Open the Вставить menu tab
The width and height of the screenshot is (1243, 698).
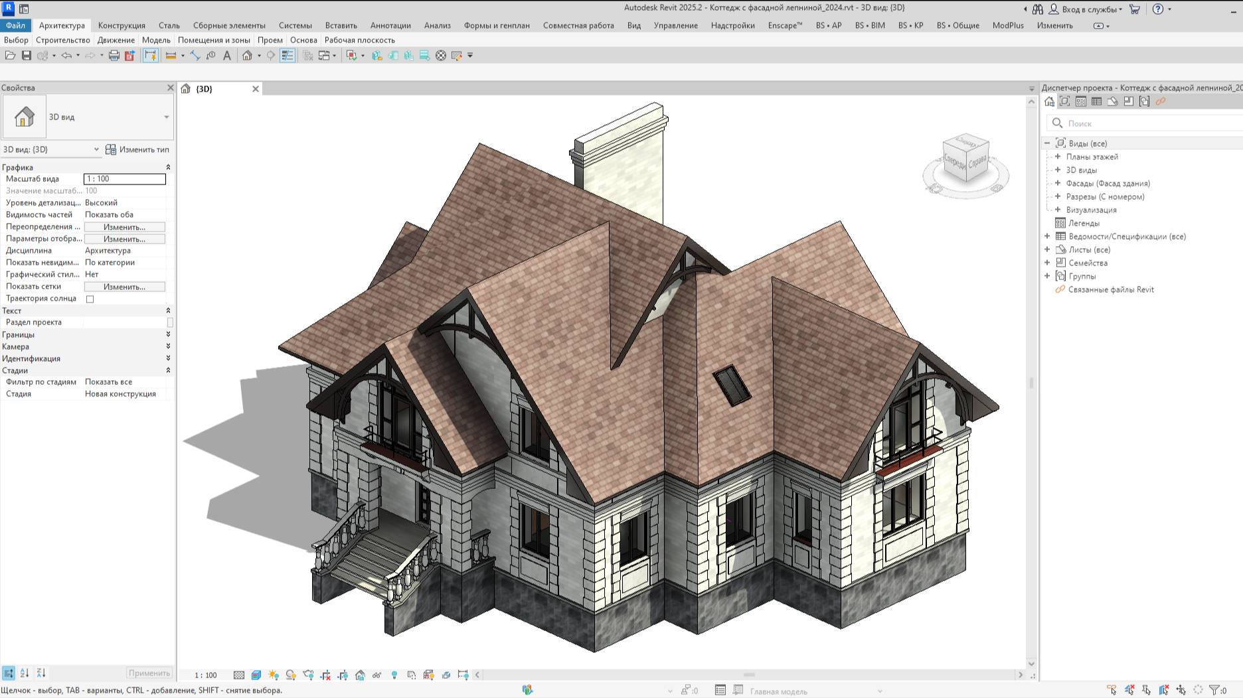[x=342, y=25]
